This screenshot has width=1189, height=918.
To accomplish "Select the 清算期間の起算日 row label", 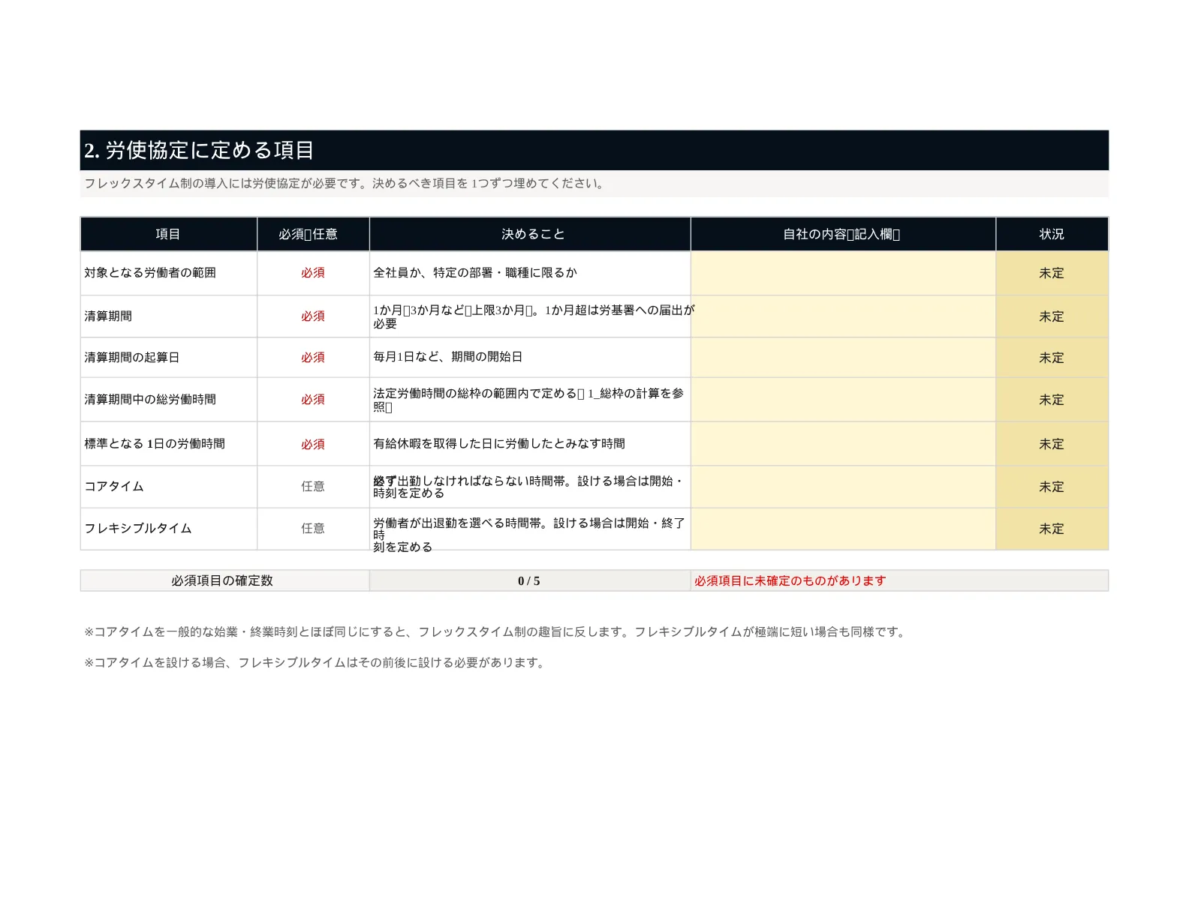I will pos(168,358).
